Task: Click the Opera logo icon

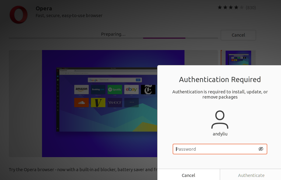Action: tap(19, 15)
